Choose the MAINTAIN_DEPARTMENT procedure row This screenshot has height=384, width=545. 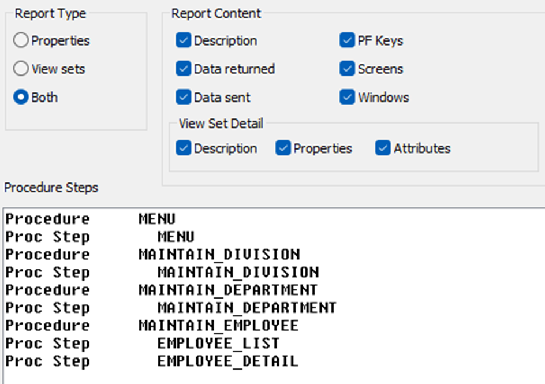[x=275, y=290]
